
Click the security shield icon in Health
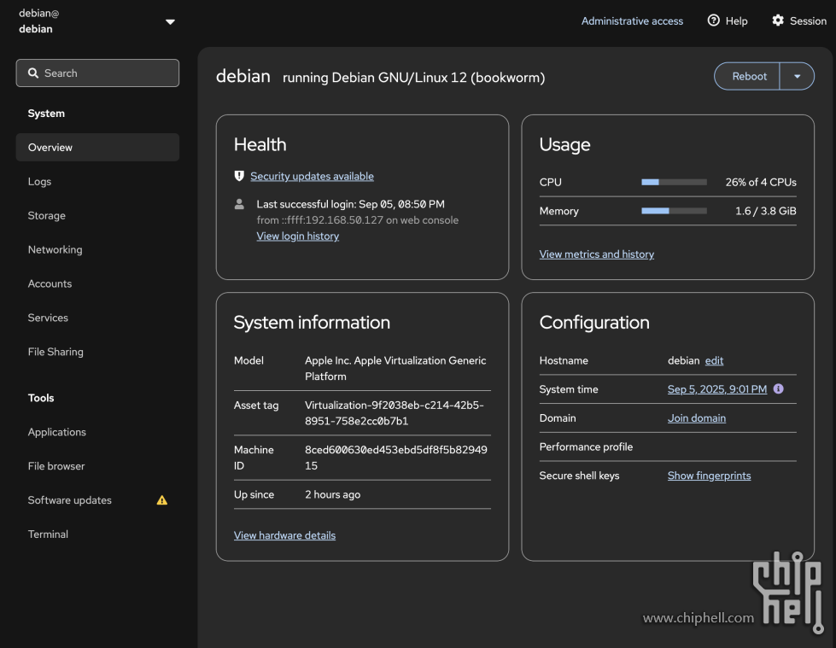pos(239,176)
